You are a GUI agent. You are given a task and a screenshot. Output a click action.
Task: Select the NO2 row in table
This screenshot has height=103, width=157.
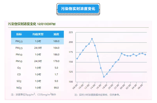point(37,88)
